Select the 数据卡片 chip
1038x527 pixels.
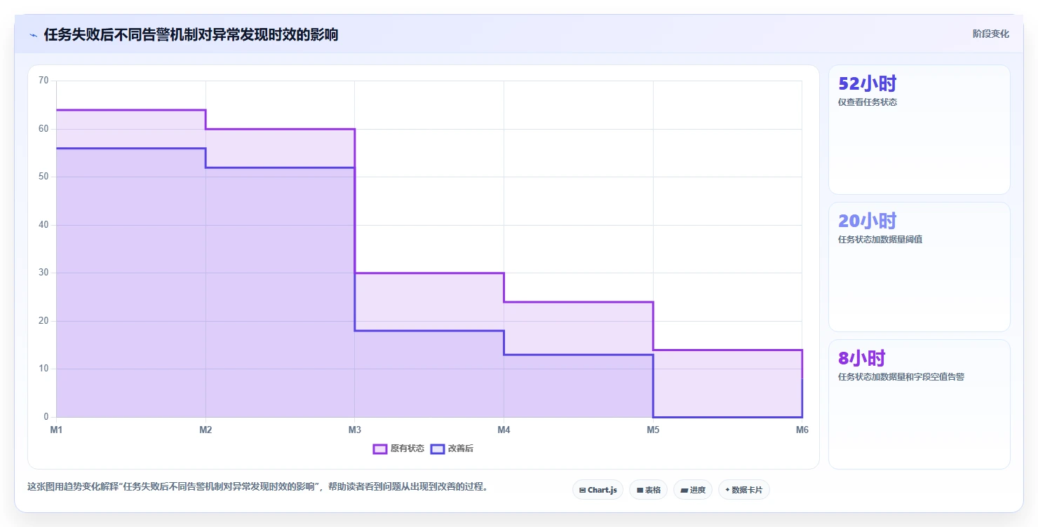pyautogui.click(x=744, y=490)
